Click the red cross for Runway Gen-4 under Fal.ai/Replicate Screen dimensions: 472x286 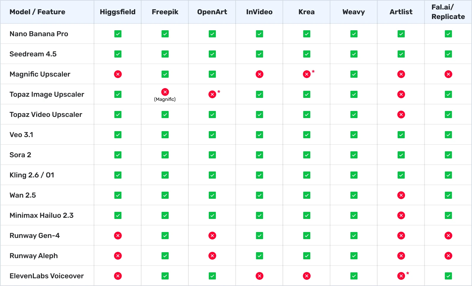448,236
